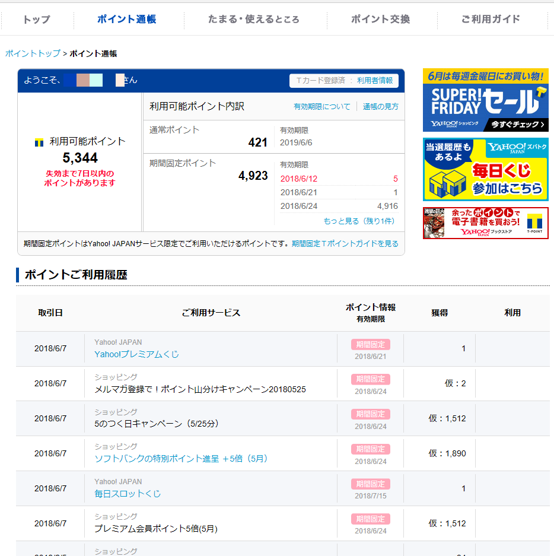
Task: Switch to the ポイント交換 tab
Action: pos(380,19)
